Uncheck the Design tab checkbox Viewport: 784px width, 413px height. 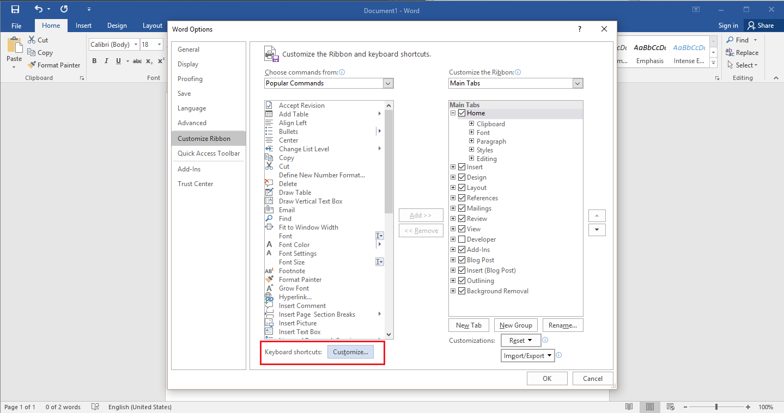coord(462,177)
